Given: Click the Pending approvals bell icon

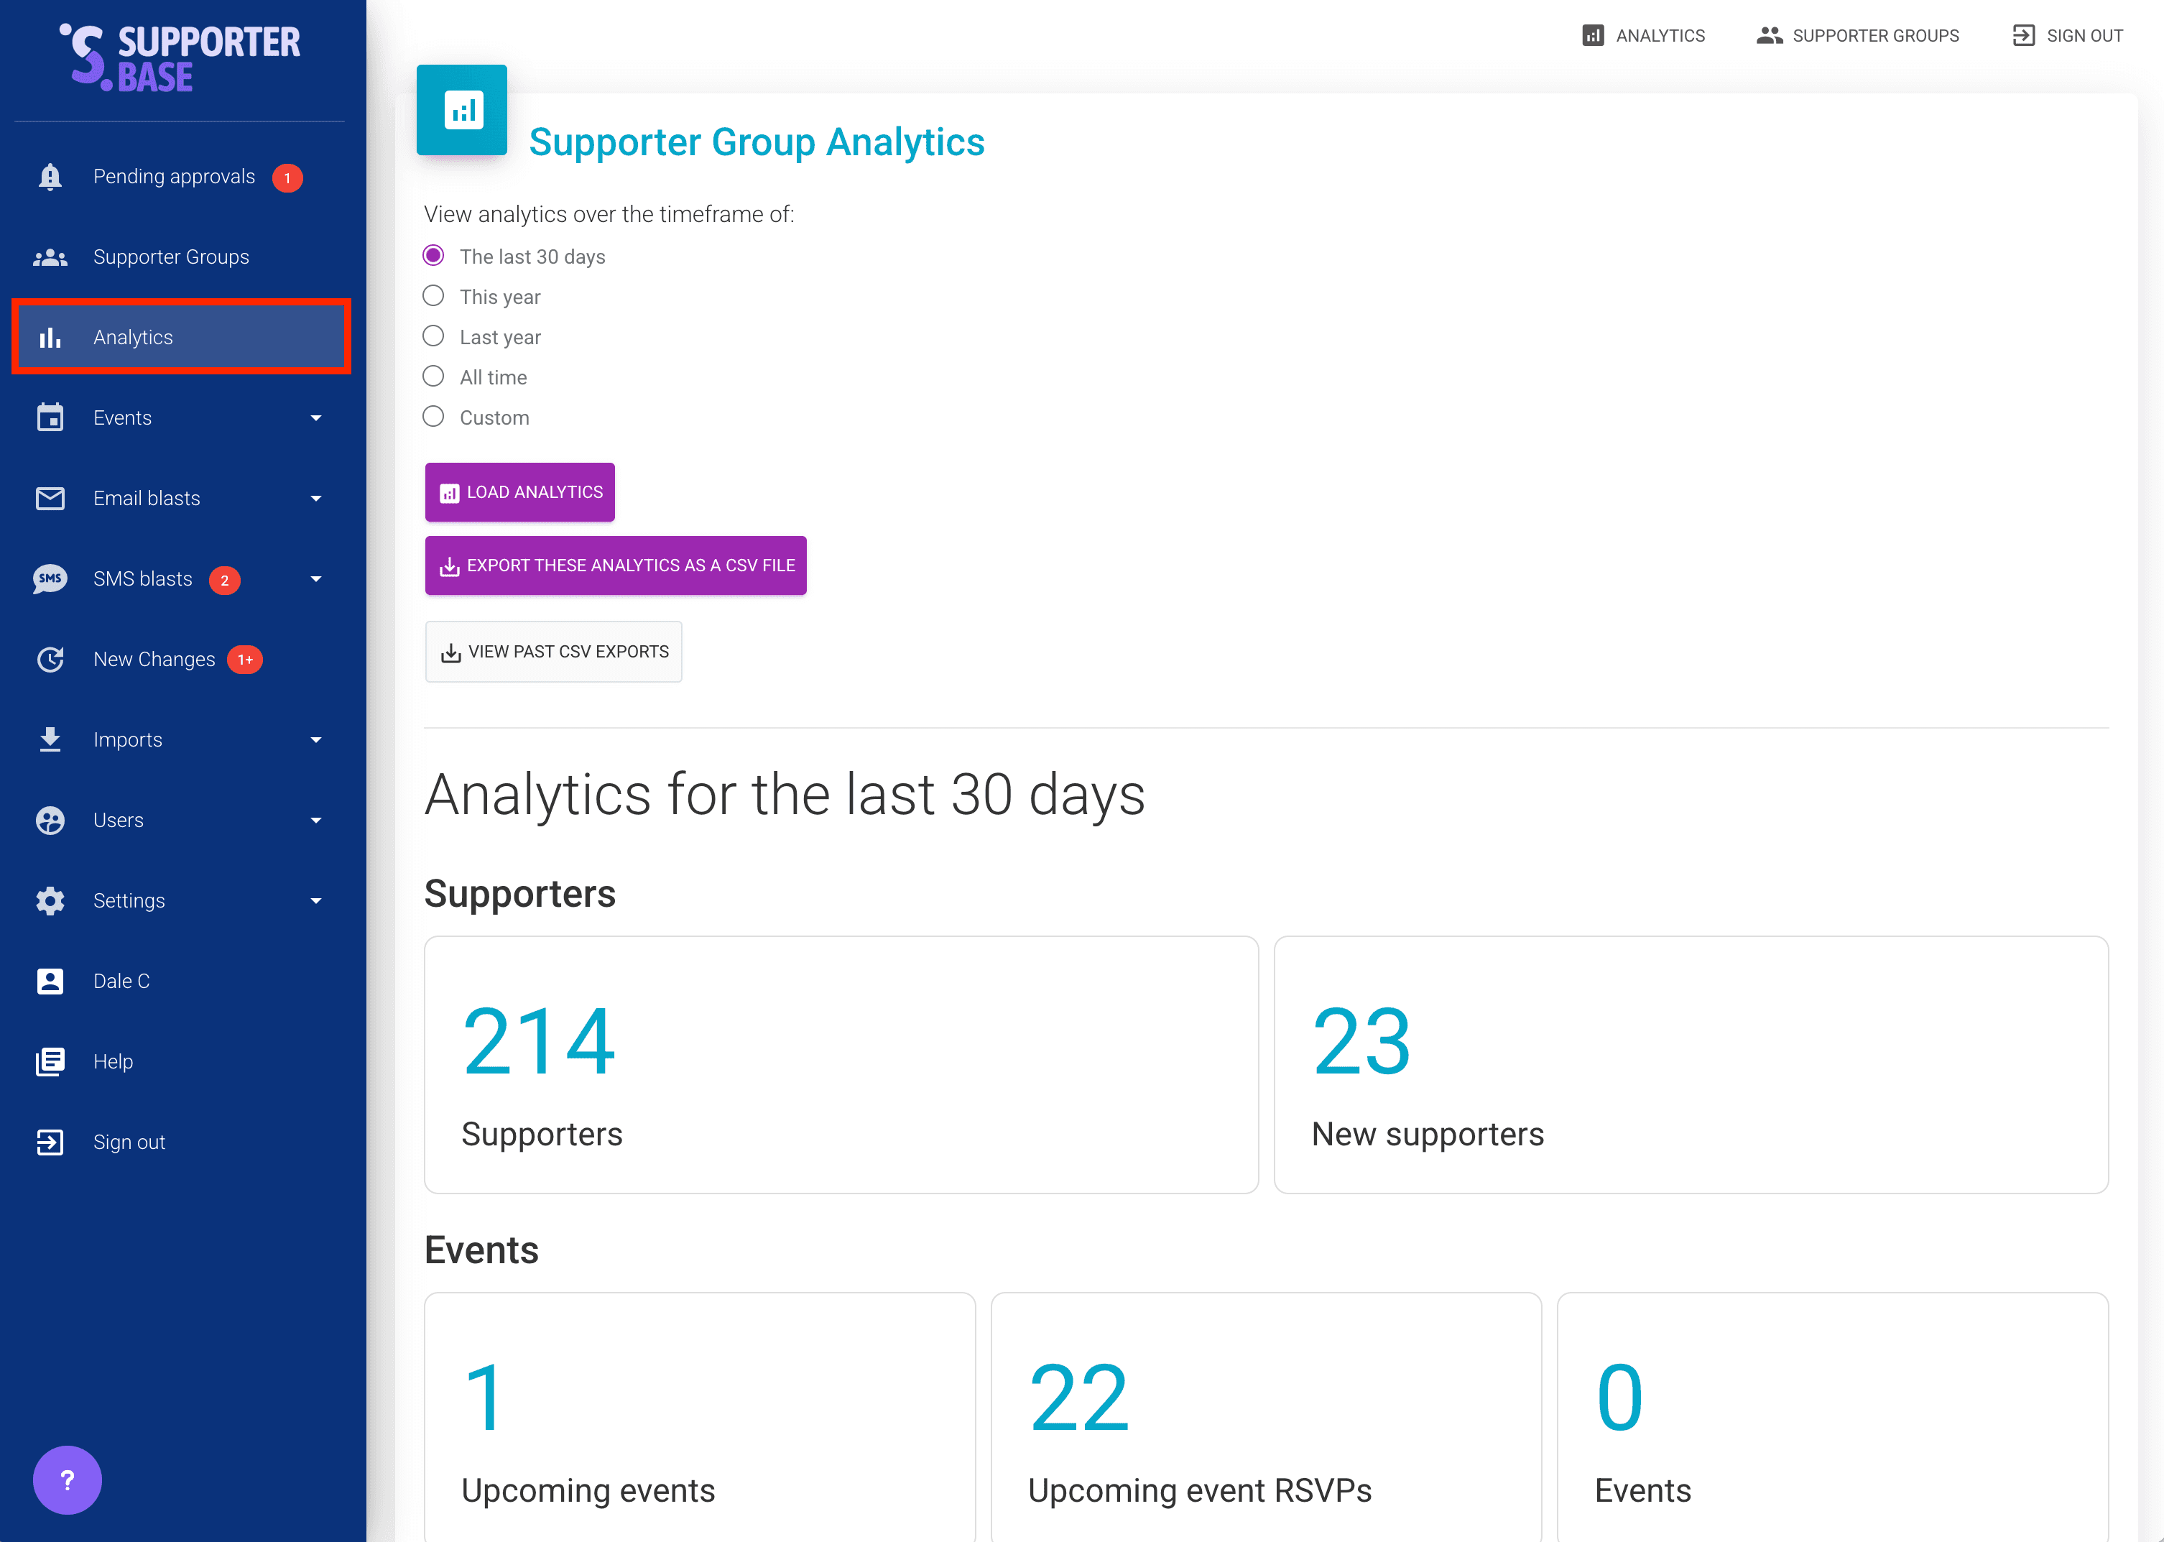Looking at the screenshot, I should tap(50, 177).
